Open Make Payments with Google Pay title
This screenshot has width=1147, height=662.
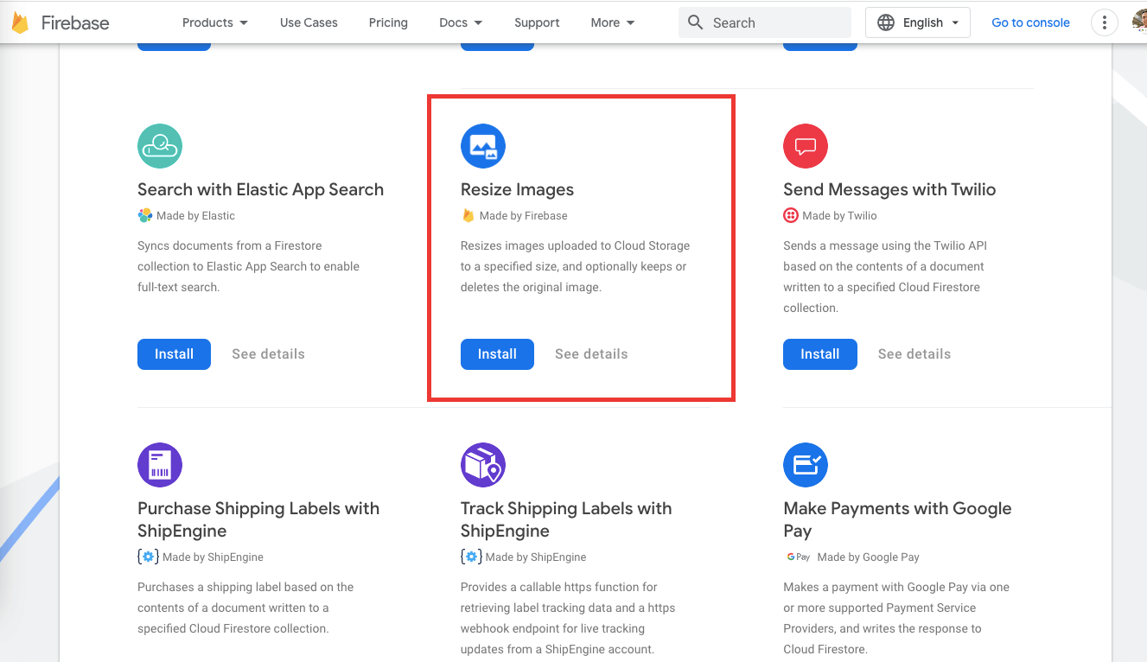897,519
